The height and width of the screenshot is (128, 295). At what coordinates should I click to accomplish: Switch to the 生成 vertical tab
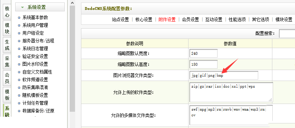(x=7, y=45)
